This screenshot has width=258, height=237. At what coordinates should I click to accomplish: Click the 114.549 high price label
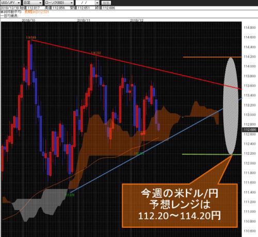click(31, 37)
